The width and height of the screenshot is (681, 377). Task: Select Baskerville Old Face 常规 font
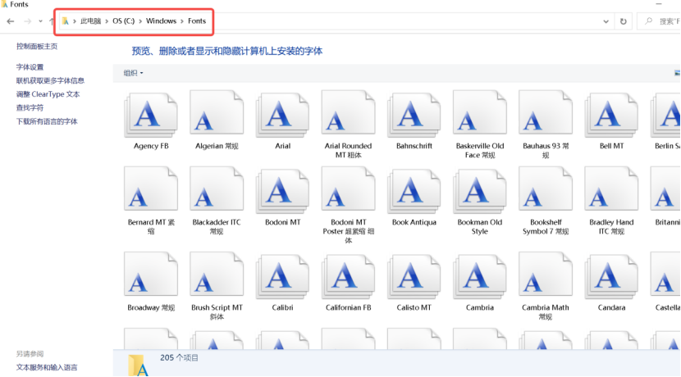coord(479,114)
